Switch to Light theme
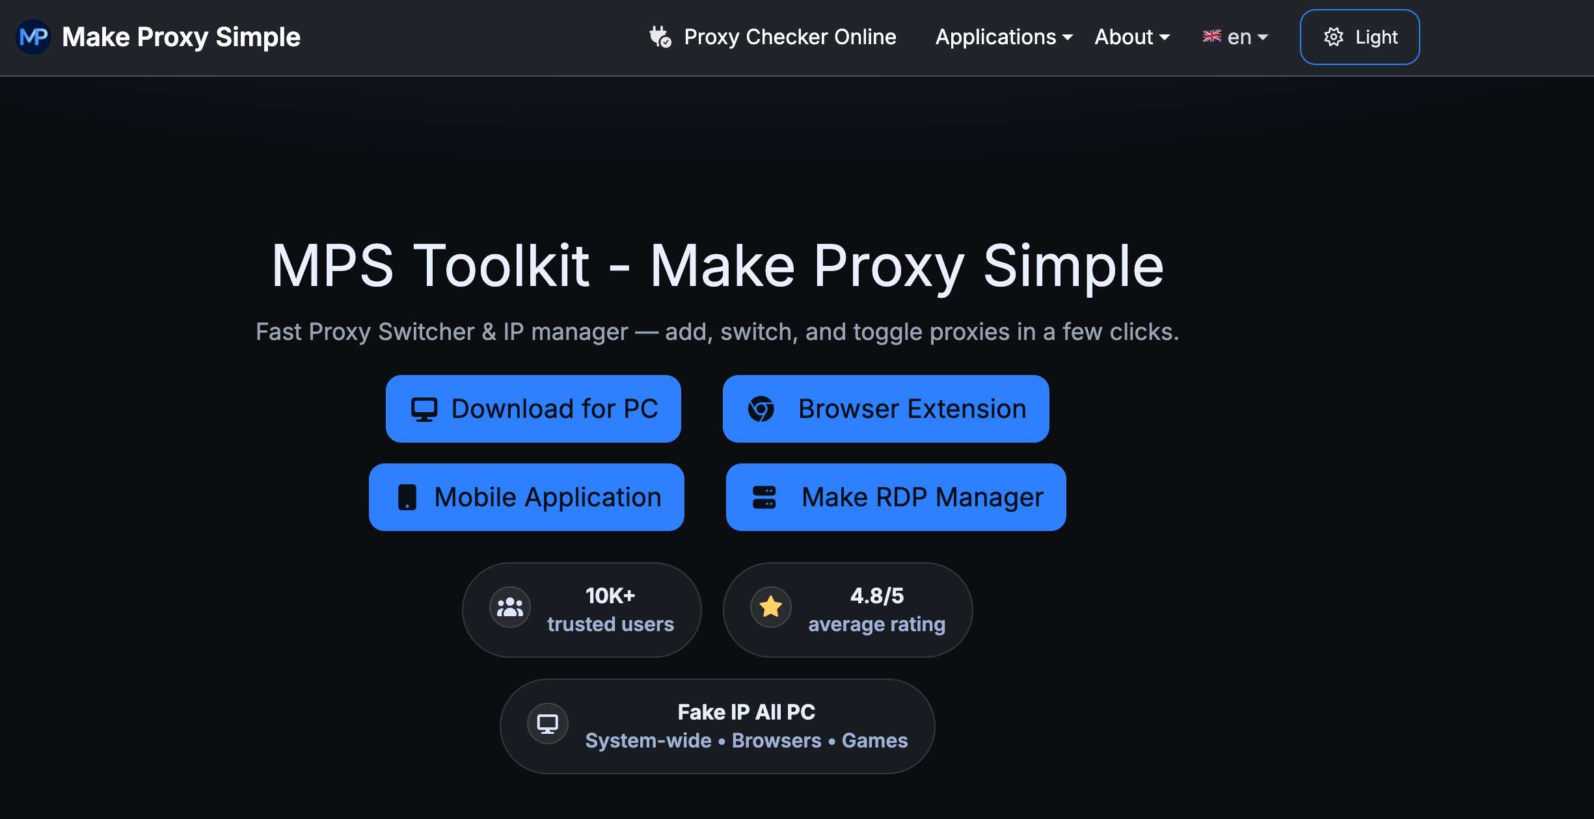Screen dimensions: 1594x819 click(1360, 37)
